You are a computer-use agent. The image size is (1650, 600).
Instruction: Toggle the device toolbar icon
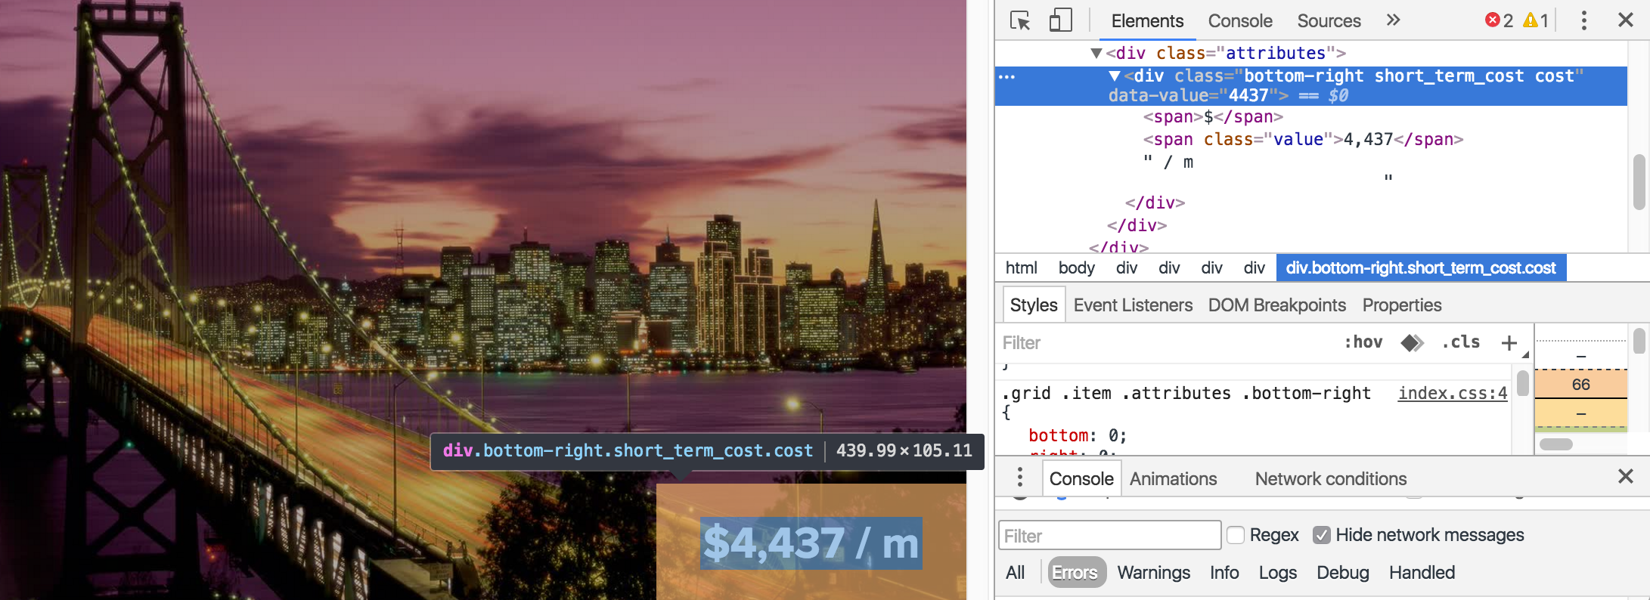[x=1060, y=20]
